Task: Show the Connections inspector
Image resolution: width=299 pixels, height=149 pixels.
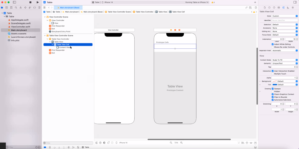Action: point(293,8)
